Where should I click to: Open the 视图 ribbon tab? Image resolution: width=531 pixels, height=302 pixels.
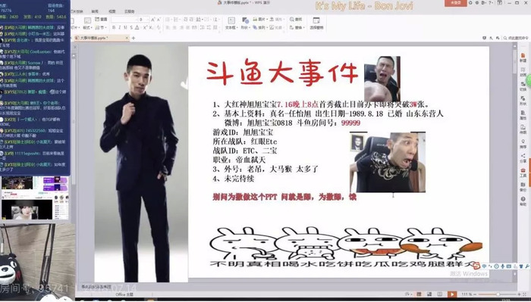click(112, 11)
